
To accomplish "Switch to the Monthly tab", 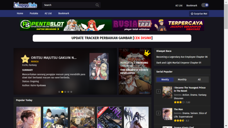I will pos(182,80).
